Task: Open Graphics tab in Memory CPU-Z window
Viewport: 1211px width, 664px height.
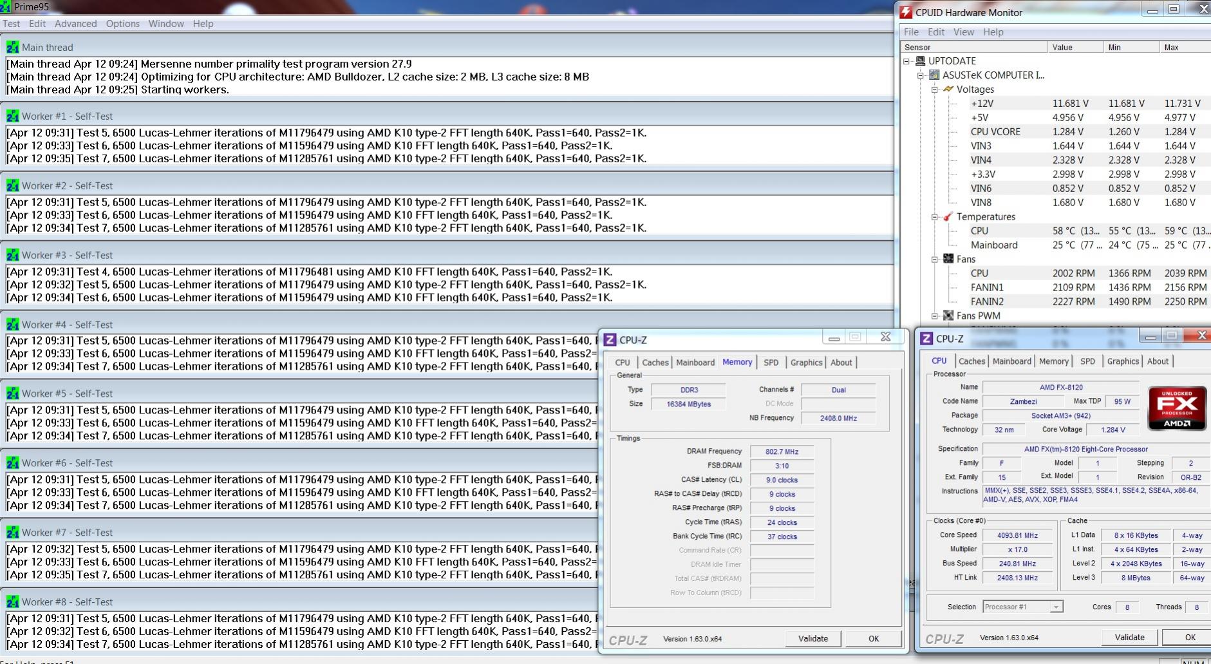Action: coord(807,363)
